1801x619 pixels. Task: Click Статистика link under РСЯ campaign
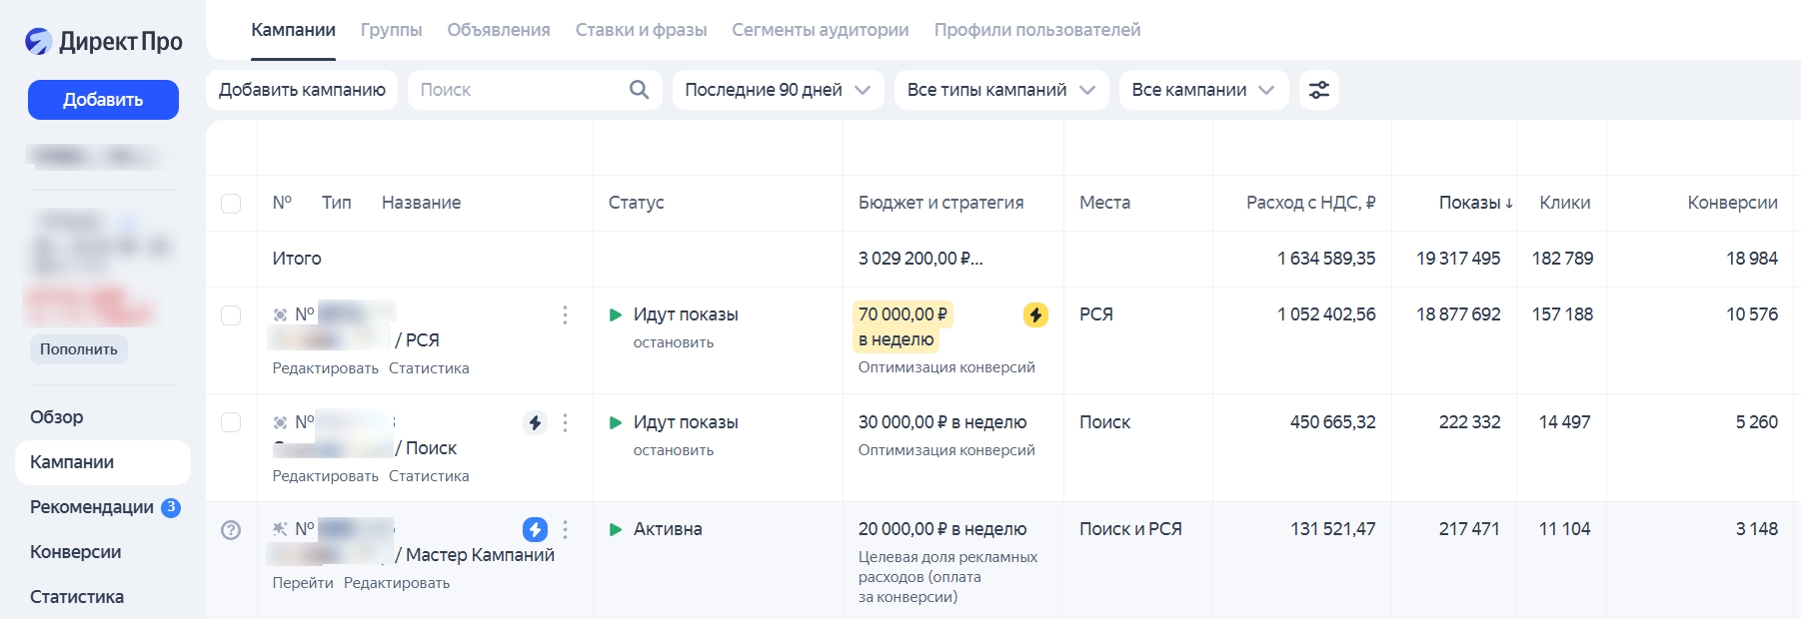(429, 368)
